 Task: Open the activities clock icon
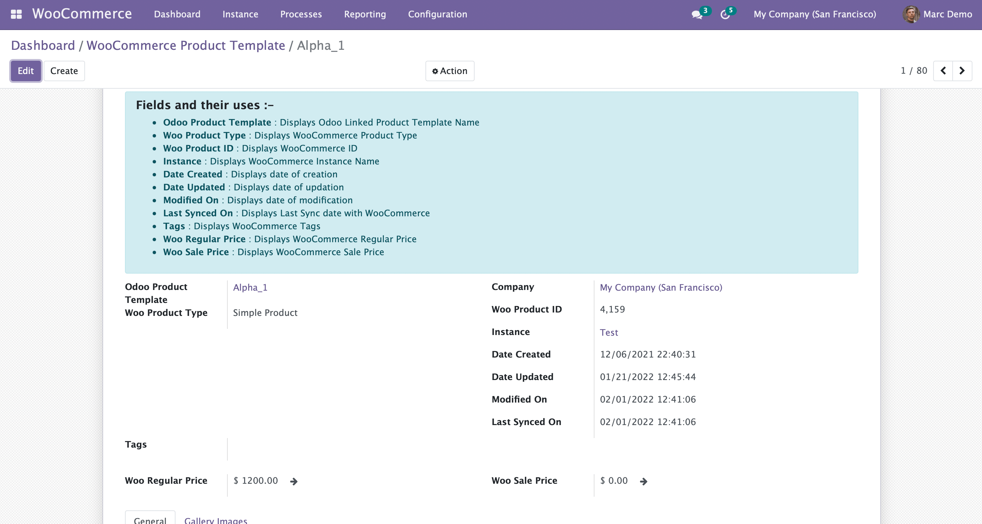tap(725, 15)
